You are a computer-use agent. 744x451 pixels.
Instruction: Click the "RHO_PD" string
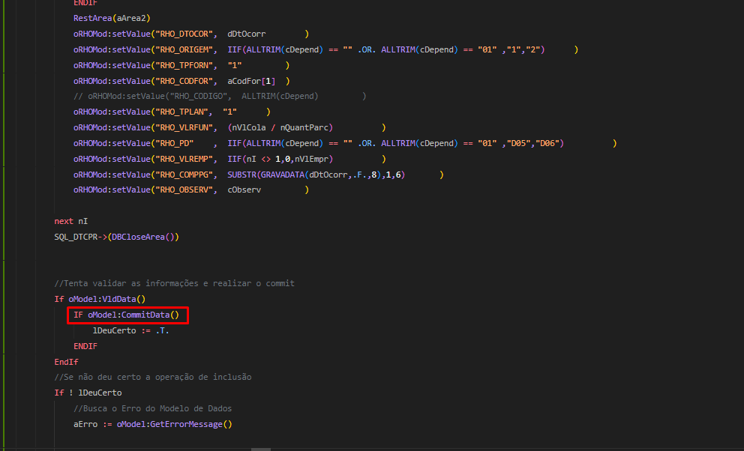(x=175, y=143)
